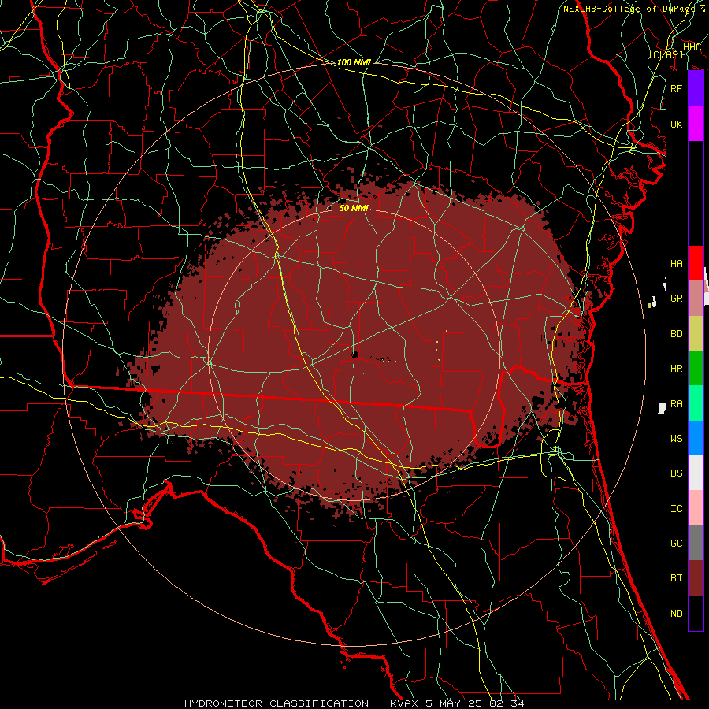Pick the HR green legend swatch
The width and height of the screenshot is (709, 709).
click(x=696, y=369)
